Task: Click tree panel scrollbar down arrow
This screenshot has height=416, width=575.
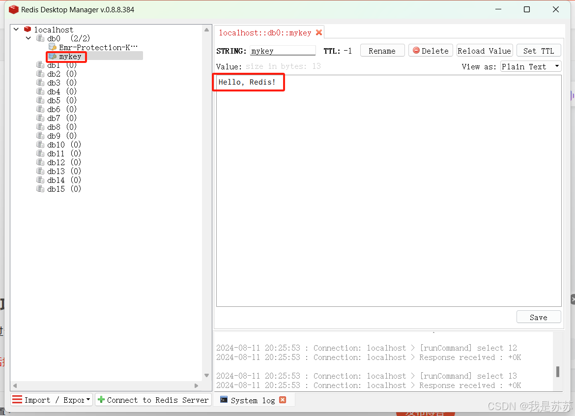Action: (206, 375)
